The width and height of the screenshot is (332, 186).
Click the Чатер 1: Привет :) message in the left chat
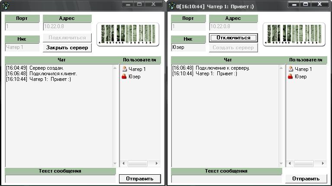39,79
